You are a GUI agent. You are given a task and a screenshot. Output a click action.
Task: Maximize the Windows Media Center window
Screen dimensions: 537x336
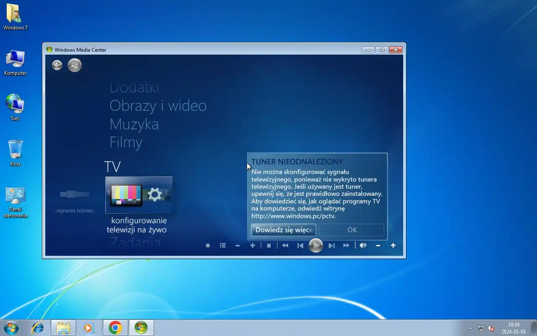[x=382, y=50]
